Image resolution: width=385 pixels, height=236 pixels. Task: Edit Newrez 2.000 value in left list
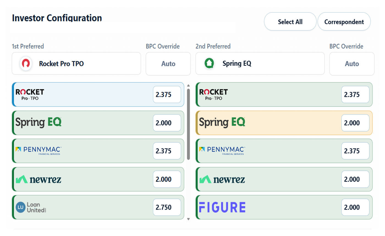(167, 179)
